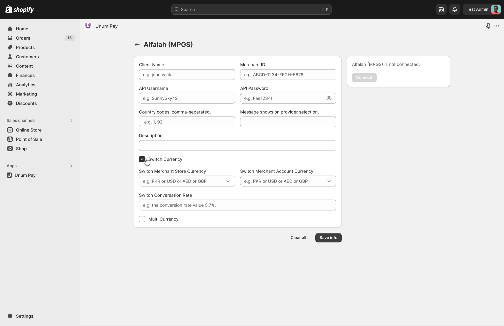Viewport: 504px width, 326px height.
Task: Open Settings via the gear icon
Action: coord(10,316)
